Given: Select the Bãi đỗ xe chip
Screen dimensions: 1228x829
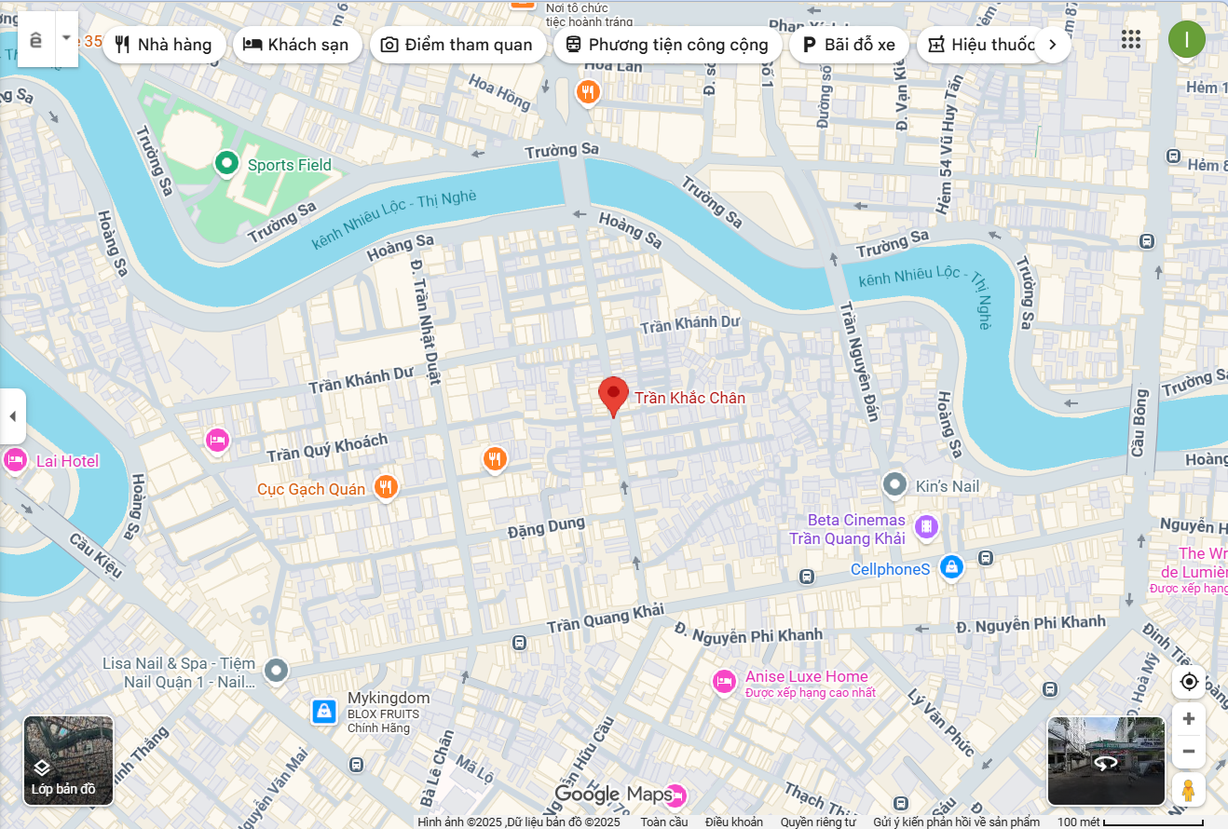Looking at the screenshot, I should (x=849, y=45).
